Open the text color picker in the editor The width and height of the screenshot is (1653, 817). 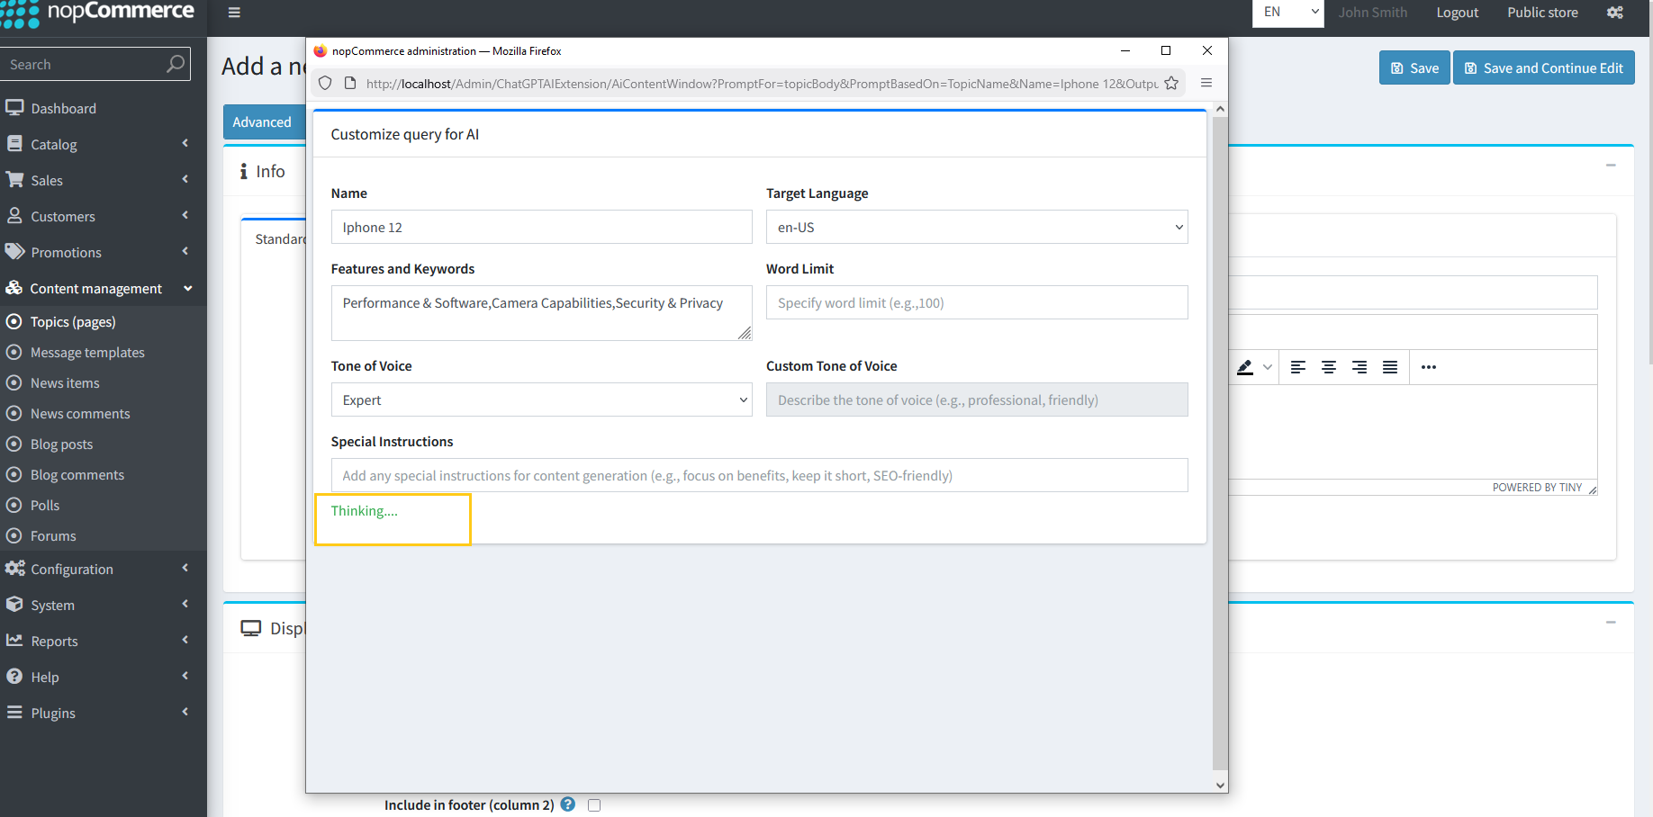click(1245, 367)
